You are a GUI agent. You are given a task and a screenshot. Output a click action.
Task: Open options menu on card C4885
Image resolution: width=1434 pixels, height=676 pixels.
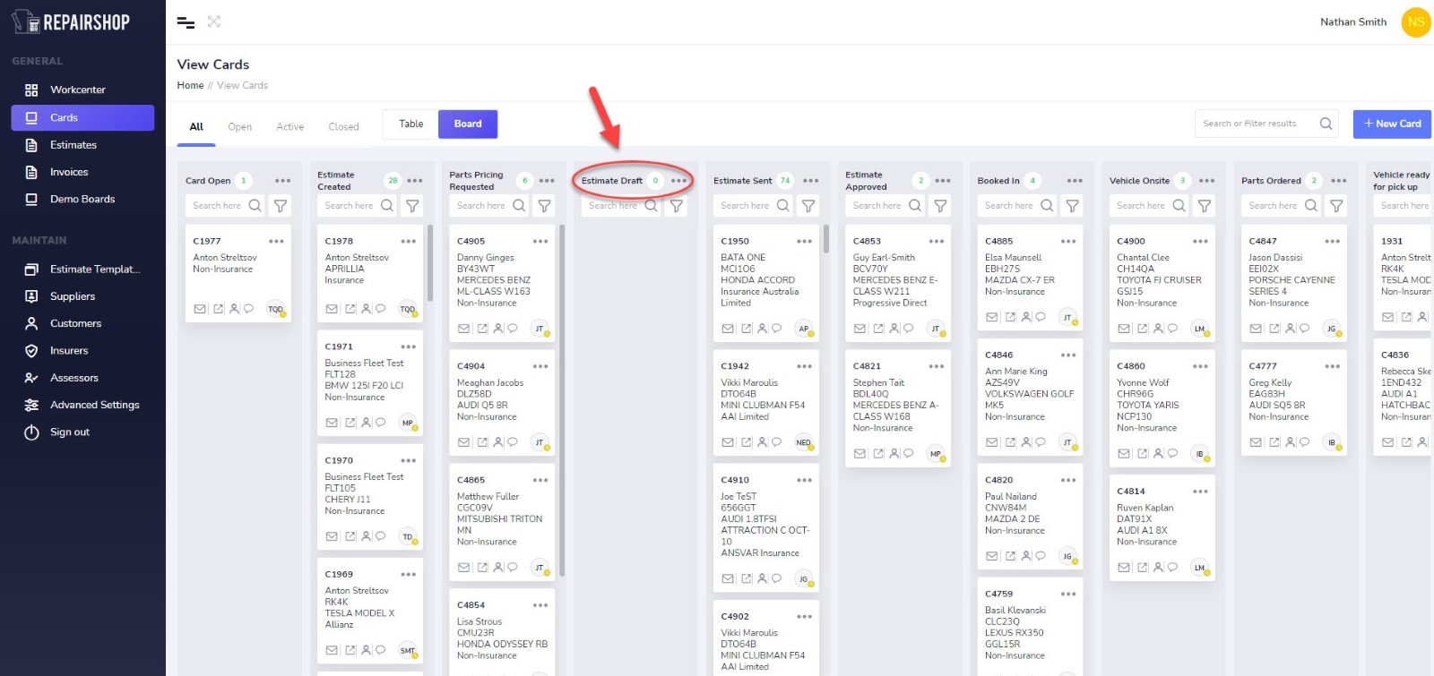click(1068, 242)
